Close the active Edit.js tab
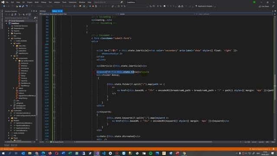The image size is (277, 156). click(x=61, y=11)
